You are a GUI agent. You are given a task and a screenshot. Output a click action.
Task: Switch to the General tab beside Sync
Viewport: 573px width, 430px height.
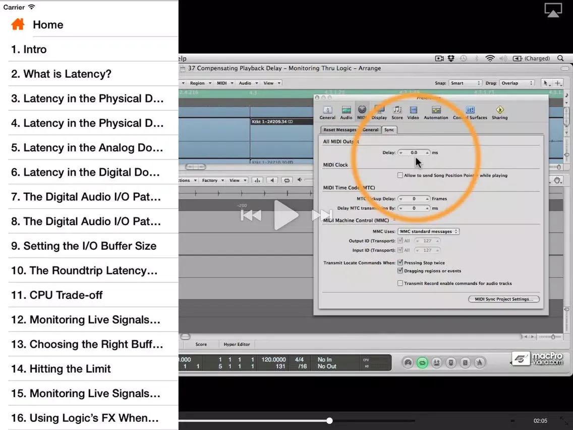point(370,130)
